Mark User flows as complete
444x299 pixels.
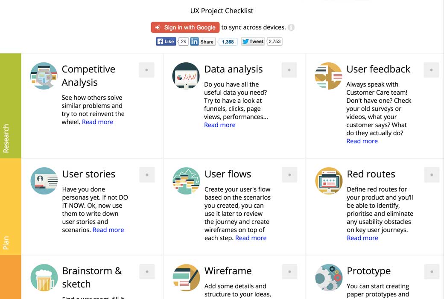[x=289, y=174]
